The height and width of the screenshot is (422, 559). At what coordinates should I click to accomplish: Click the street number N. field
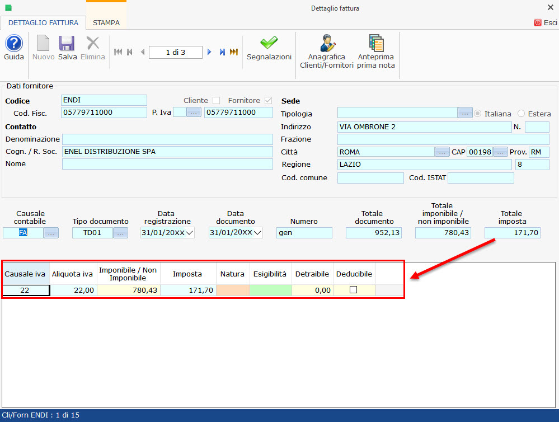537,127
